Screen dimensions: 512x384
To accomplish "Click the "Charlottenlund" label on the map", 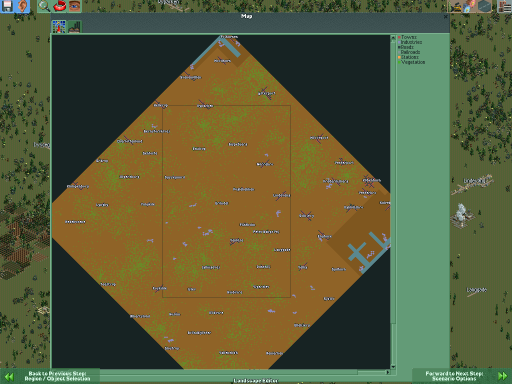I will 129,141.
